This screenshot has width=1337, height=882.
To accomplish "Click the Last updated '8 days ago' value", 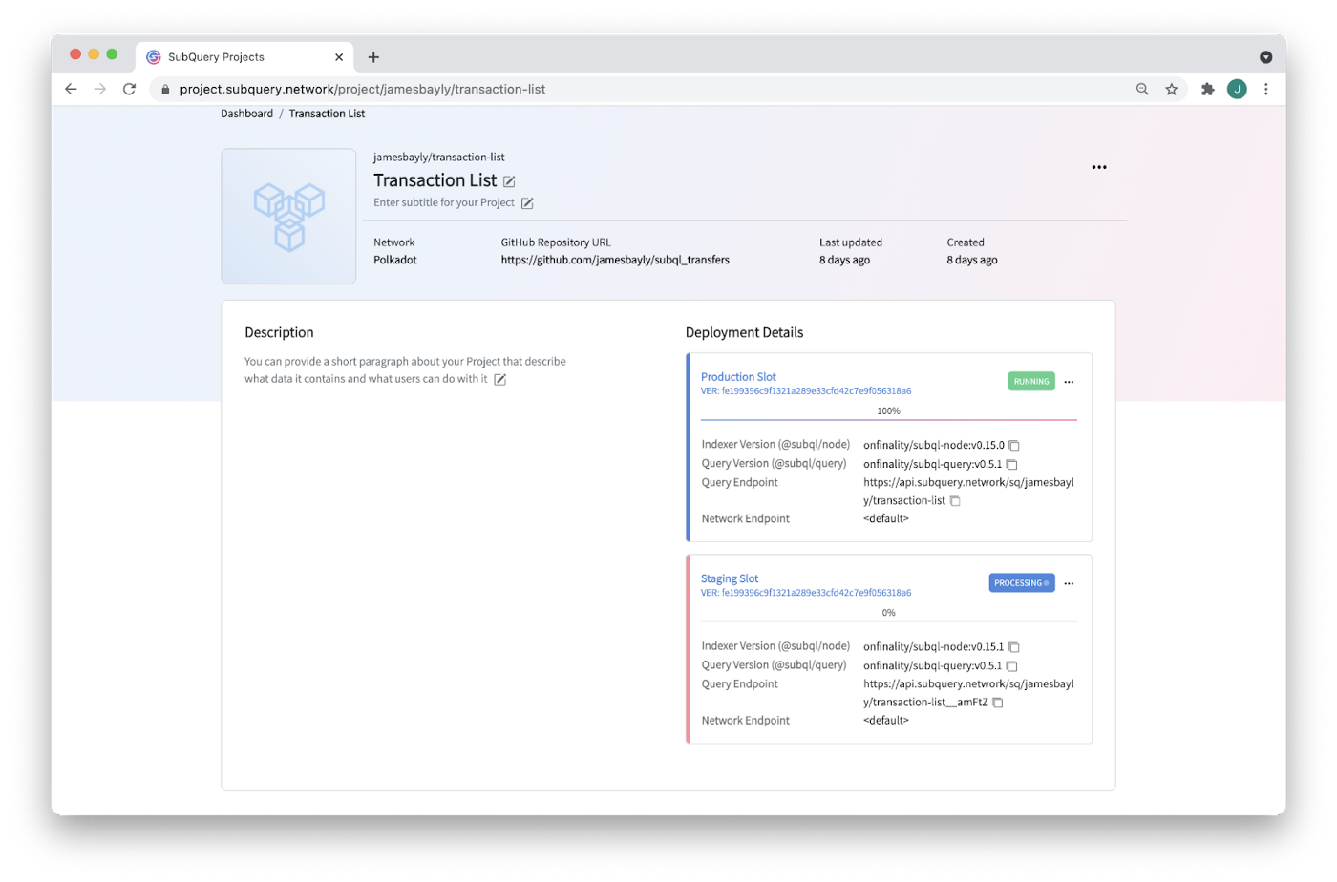I will tap(844, 260).
